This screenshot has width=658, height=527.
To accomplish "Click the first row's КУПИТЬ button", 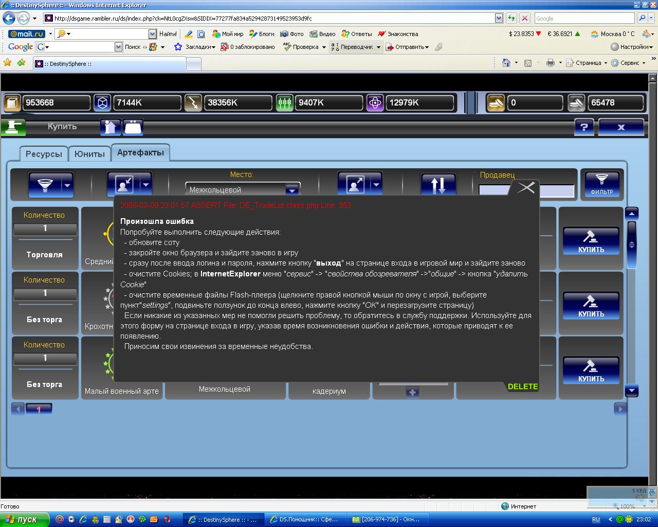I will click(x=591, y=241).
